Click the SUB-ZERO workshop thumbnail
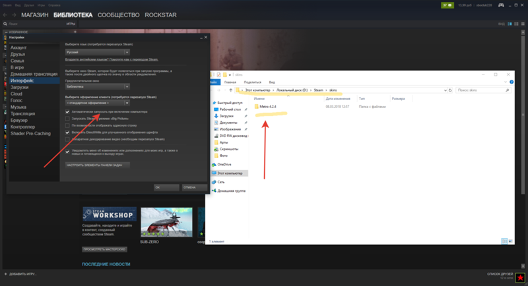The width and height of the screenshot is (528, 286). (x=166, y=222)
